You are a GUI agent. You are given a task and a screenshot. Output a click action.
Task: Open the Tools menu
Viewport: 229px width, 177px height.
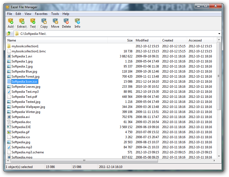pos(55,14)
